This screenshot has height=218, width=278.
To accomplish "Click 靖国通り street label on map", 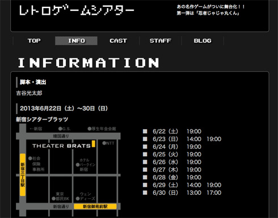I will pos(61,136).
